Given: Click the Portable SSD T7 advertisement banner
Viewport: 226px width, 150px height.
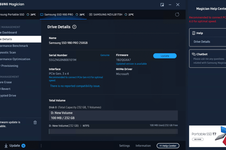Looking at the screenshot, I should click(207, 136).
